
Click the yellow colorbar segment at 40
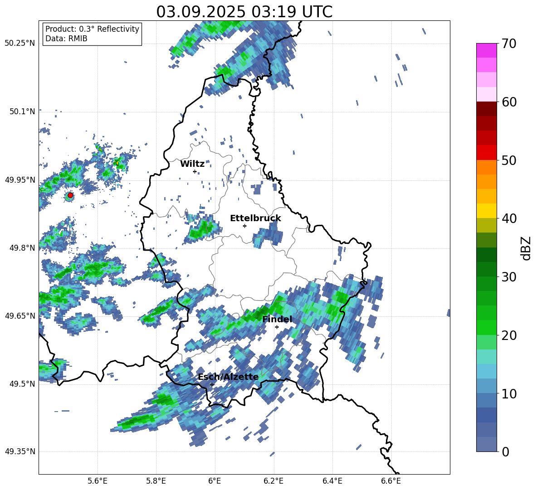487,211
